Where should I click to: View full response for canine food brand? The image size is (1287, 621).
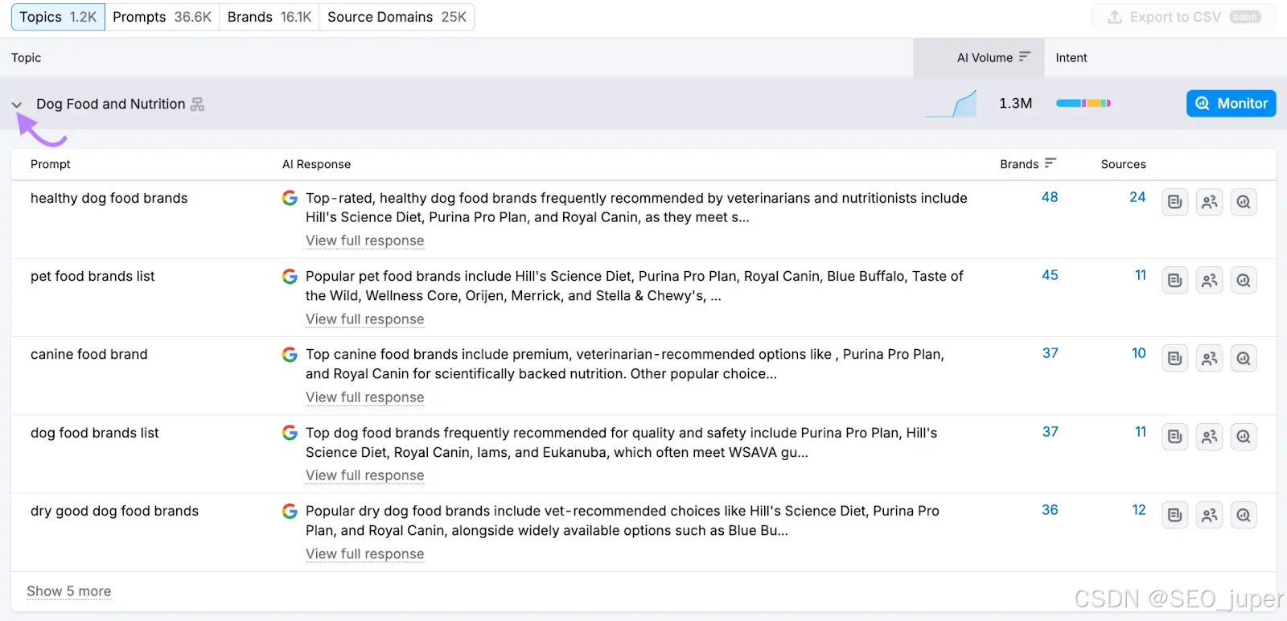point(364,397)
